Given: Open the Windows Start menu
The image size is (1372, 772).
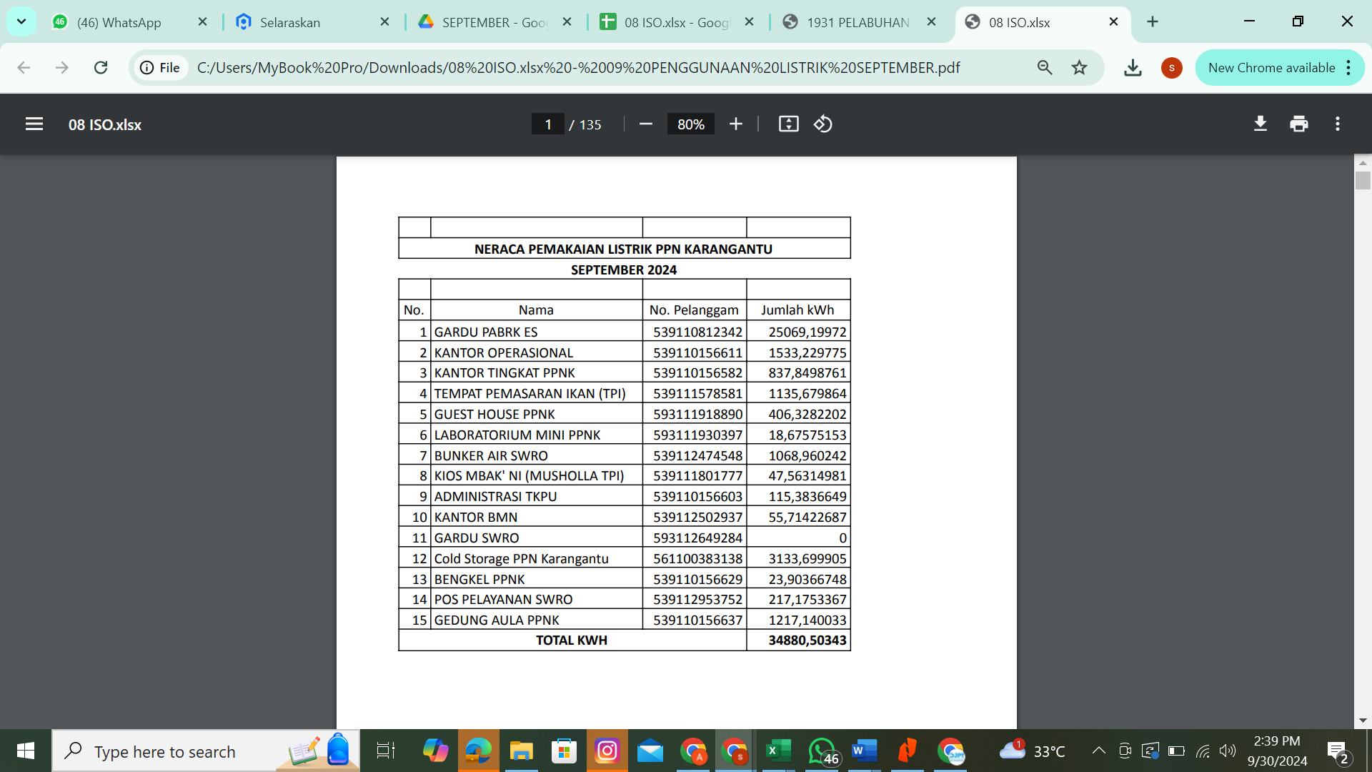Looking at the screenshot, I should [26, 751].
